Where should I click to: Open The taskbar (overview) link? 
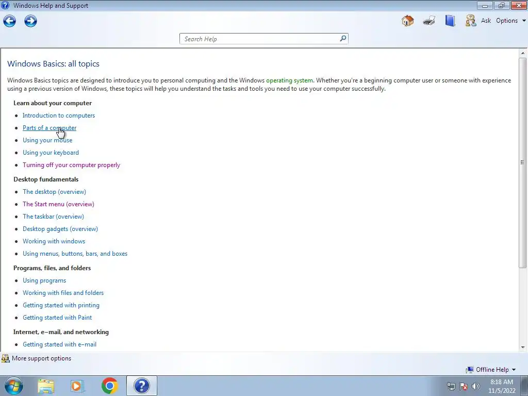53,217
